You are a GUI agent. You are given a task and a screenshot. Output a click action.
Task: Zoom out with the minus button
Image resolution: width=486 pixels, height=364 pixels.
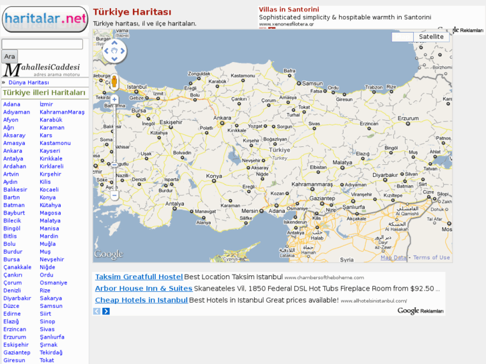pos(114,195)
